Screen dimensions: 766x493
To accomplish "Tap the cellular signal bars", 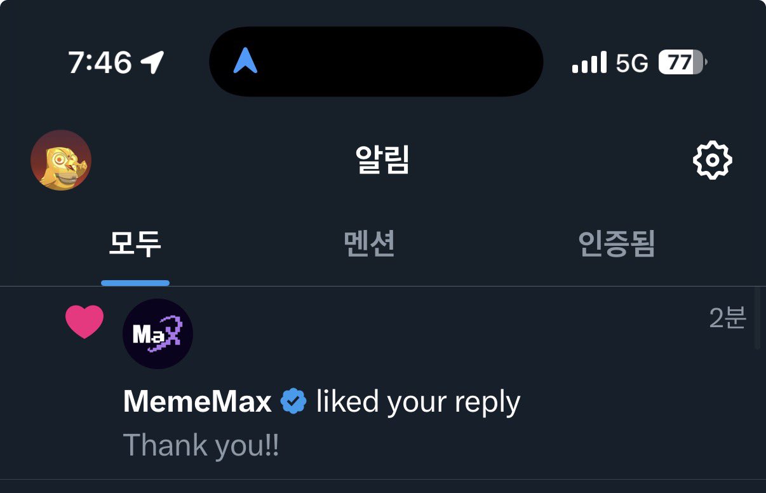I will (x=589, y=63).
